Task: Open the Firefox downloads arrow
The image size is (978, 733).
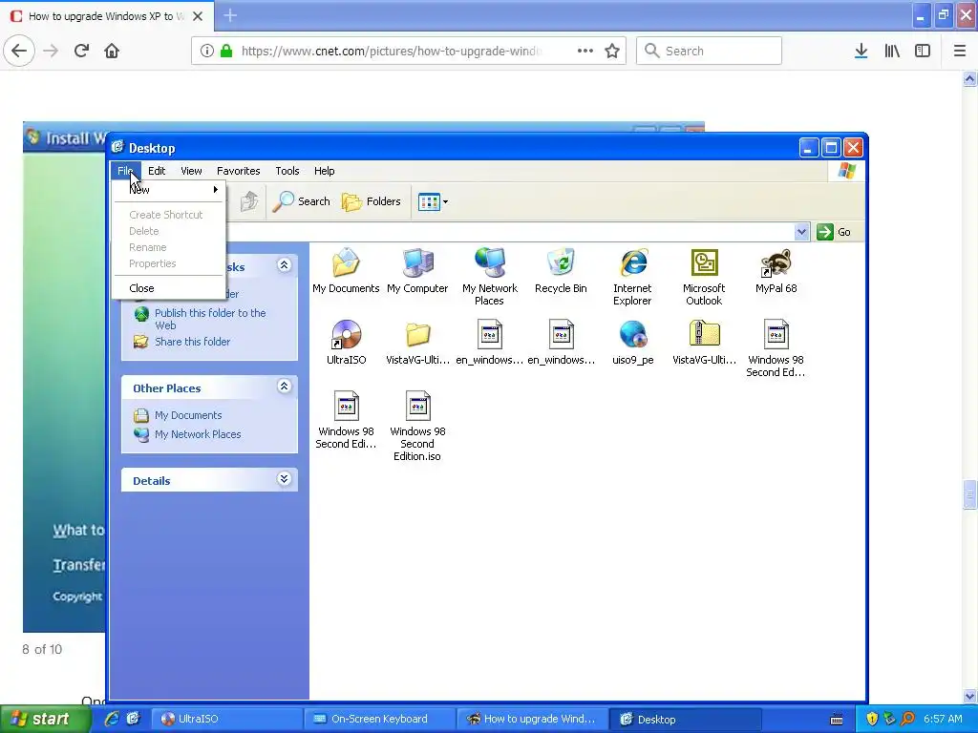Action: [x=861, y=51]
